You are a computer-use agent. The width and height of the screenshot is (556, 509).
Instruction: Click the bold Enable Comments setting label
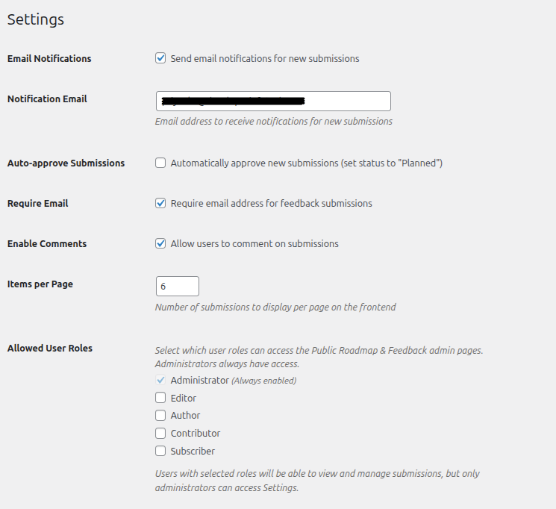coord(47,243)
